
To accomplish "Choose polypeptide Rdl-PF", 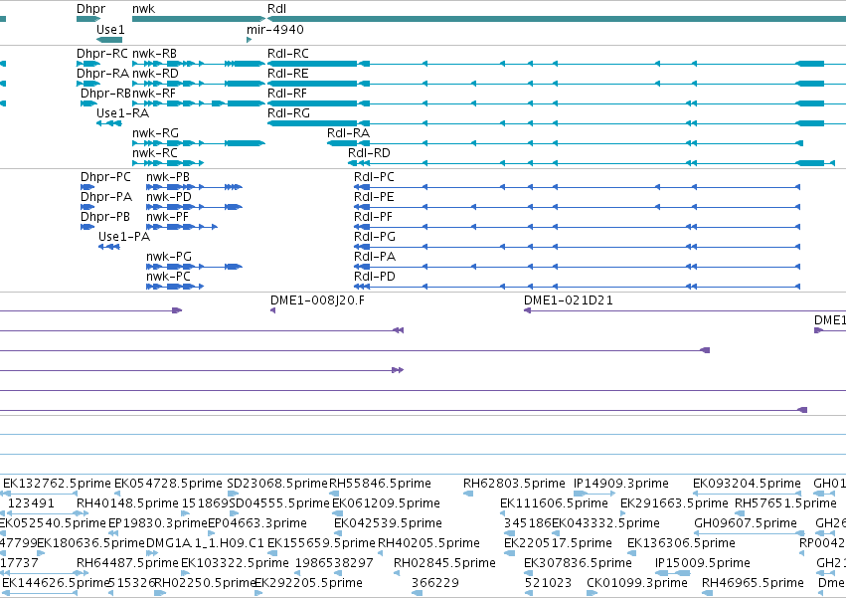I will pos(374,217).
